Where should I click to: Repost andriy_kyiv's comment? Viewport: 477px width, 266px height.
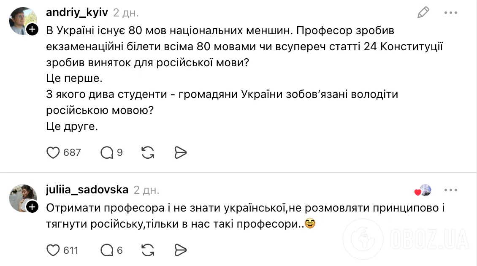[146, 152]
